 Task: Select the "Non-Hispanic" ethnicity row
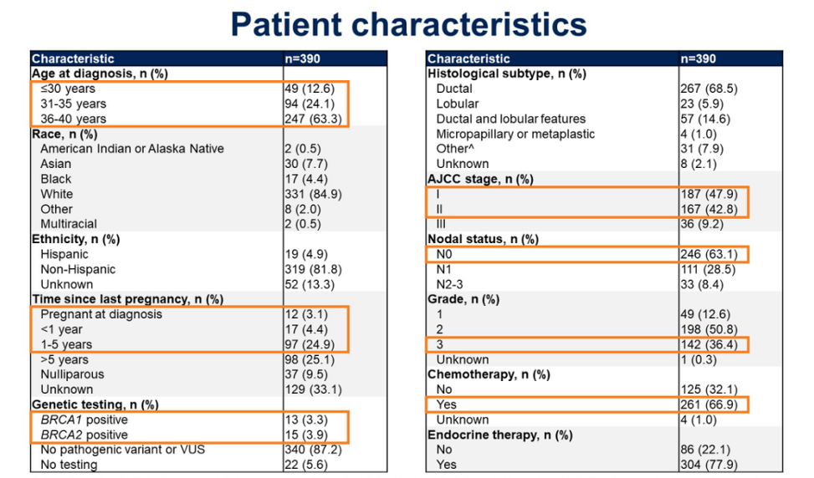78,269
